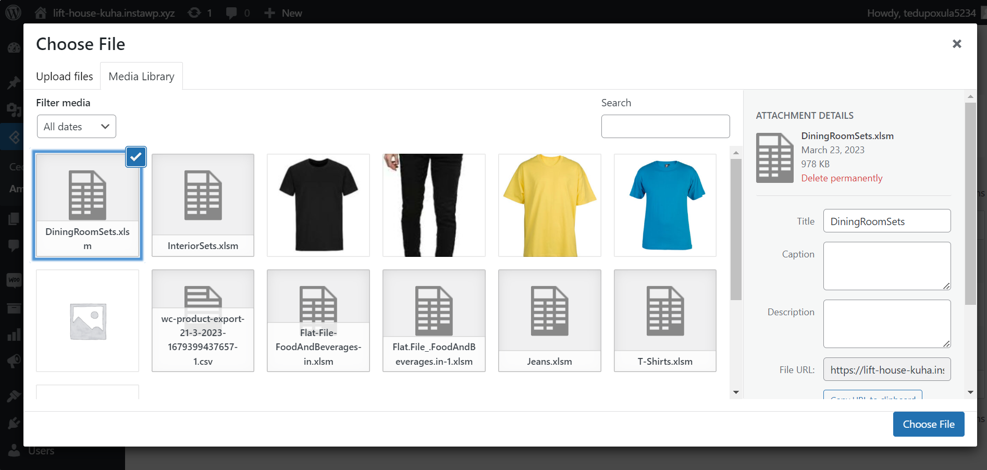Click the Title field containing DiningRoomSets
The width and height of the screenshot is (987, 470).
pos(887,221)
